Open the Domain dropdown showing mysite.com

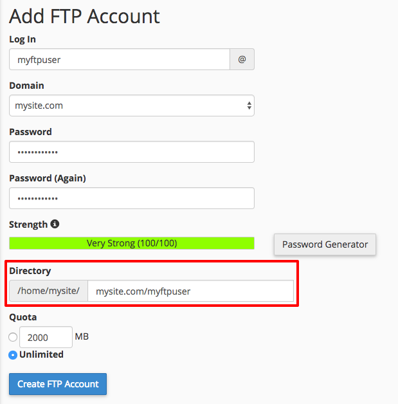click(132, 106)
